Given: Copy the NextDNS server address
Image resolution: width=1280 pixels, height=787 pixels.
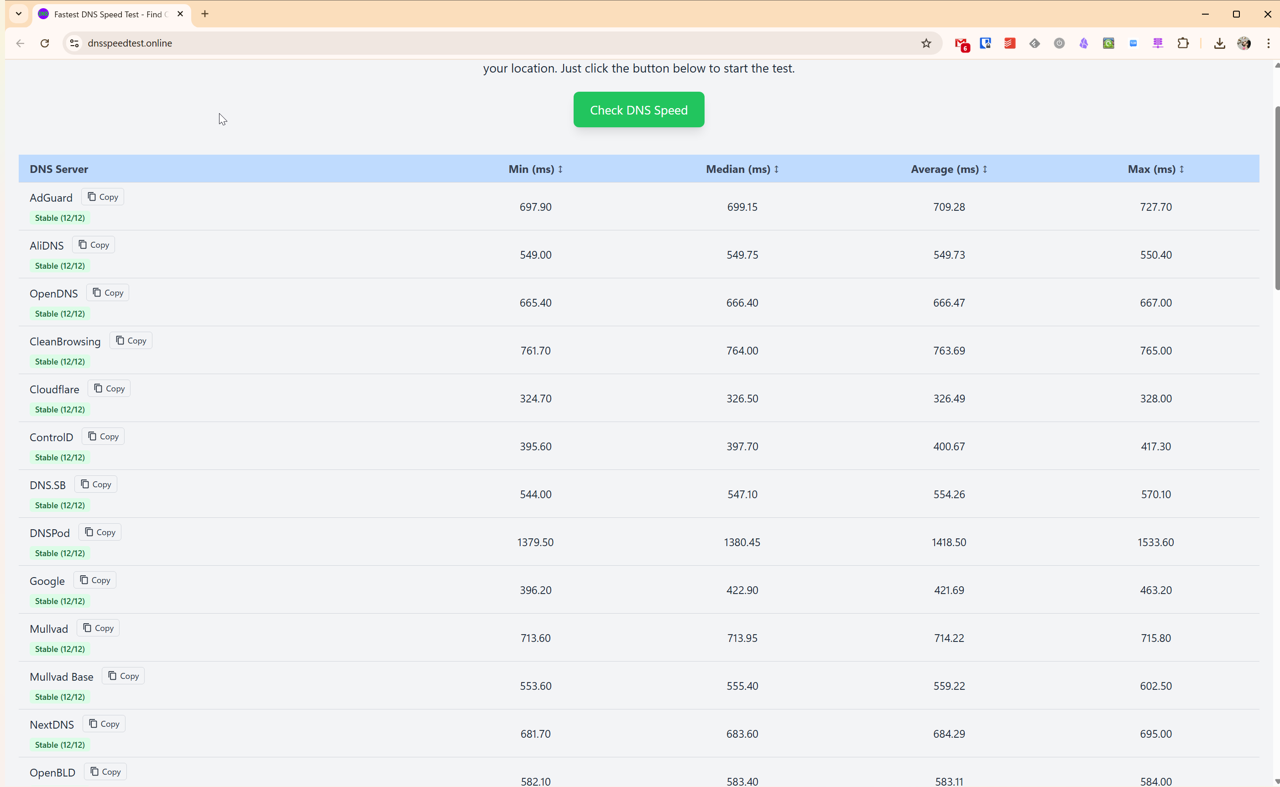Looking at the screenshot, I should [x=104, y=724].
